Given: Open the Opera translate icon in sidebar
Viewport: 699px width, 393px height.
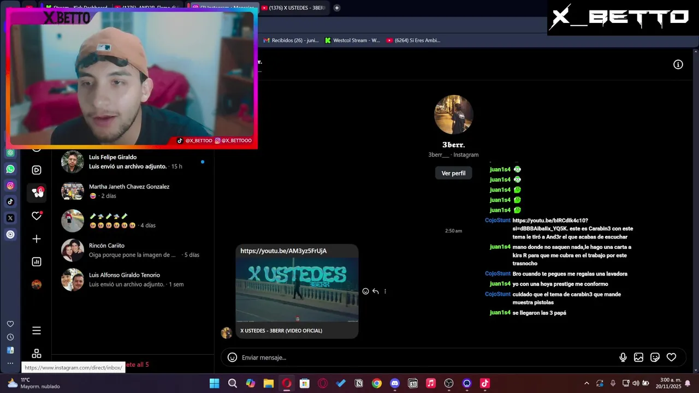Looking at the screenshot, I should click(10, 350).
